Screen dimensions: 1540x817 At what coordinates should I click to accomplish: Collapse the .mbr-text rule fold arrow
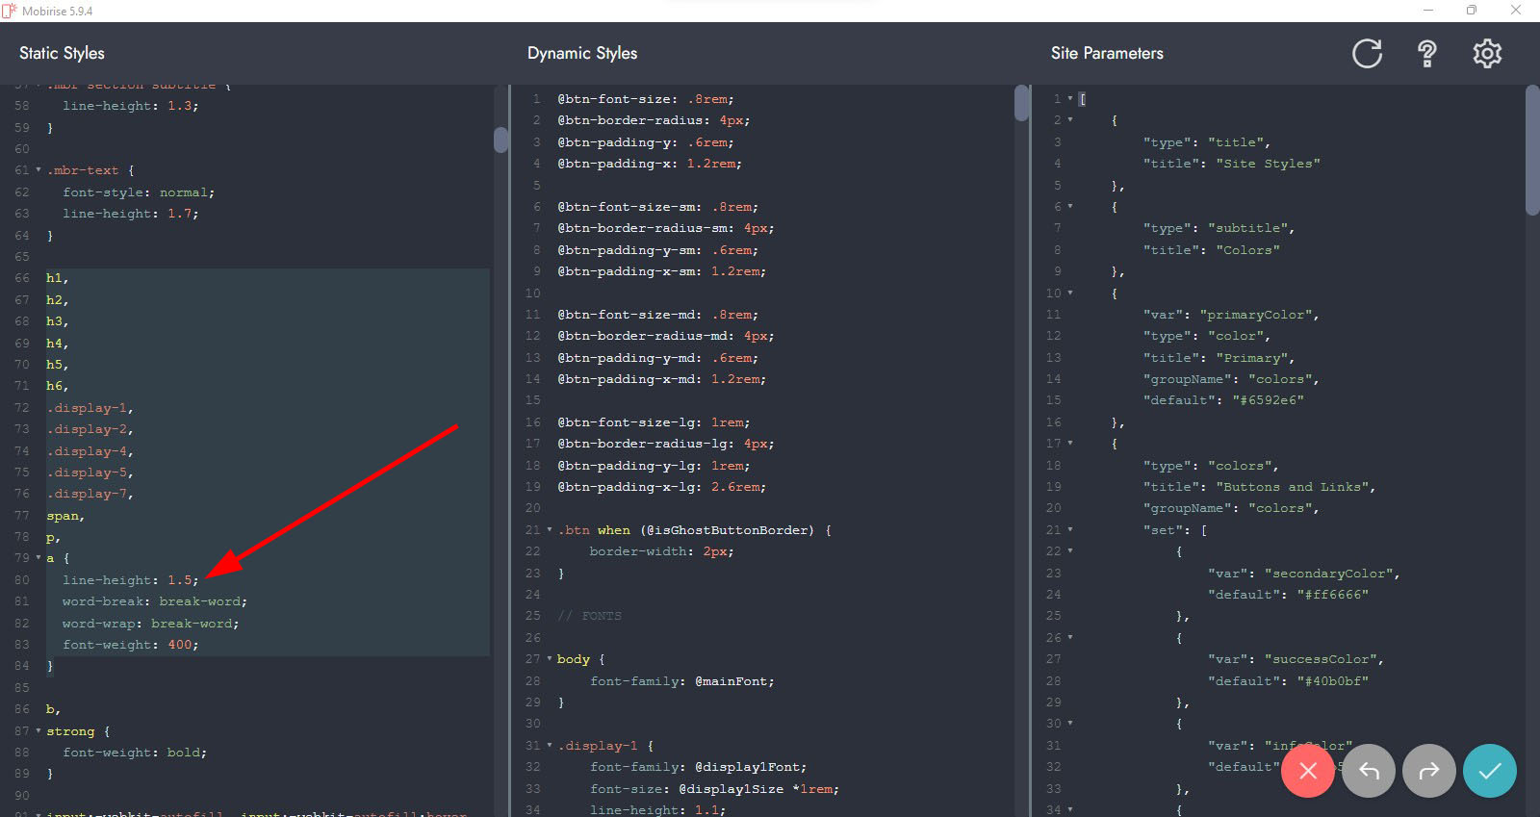pos(38,170)
